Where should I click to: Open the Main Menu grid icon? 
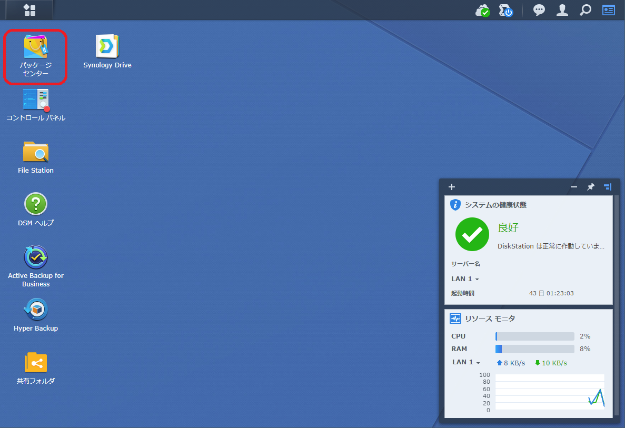click(x=29, y=10)
